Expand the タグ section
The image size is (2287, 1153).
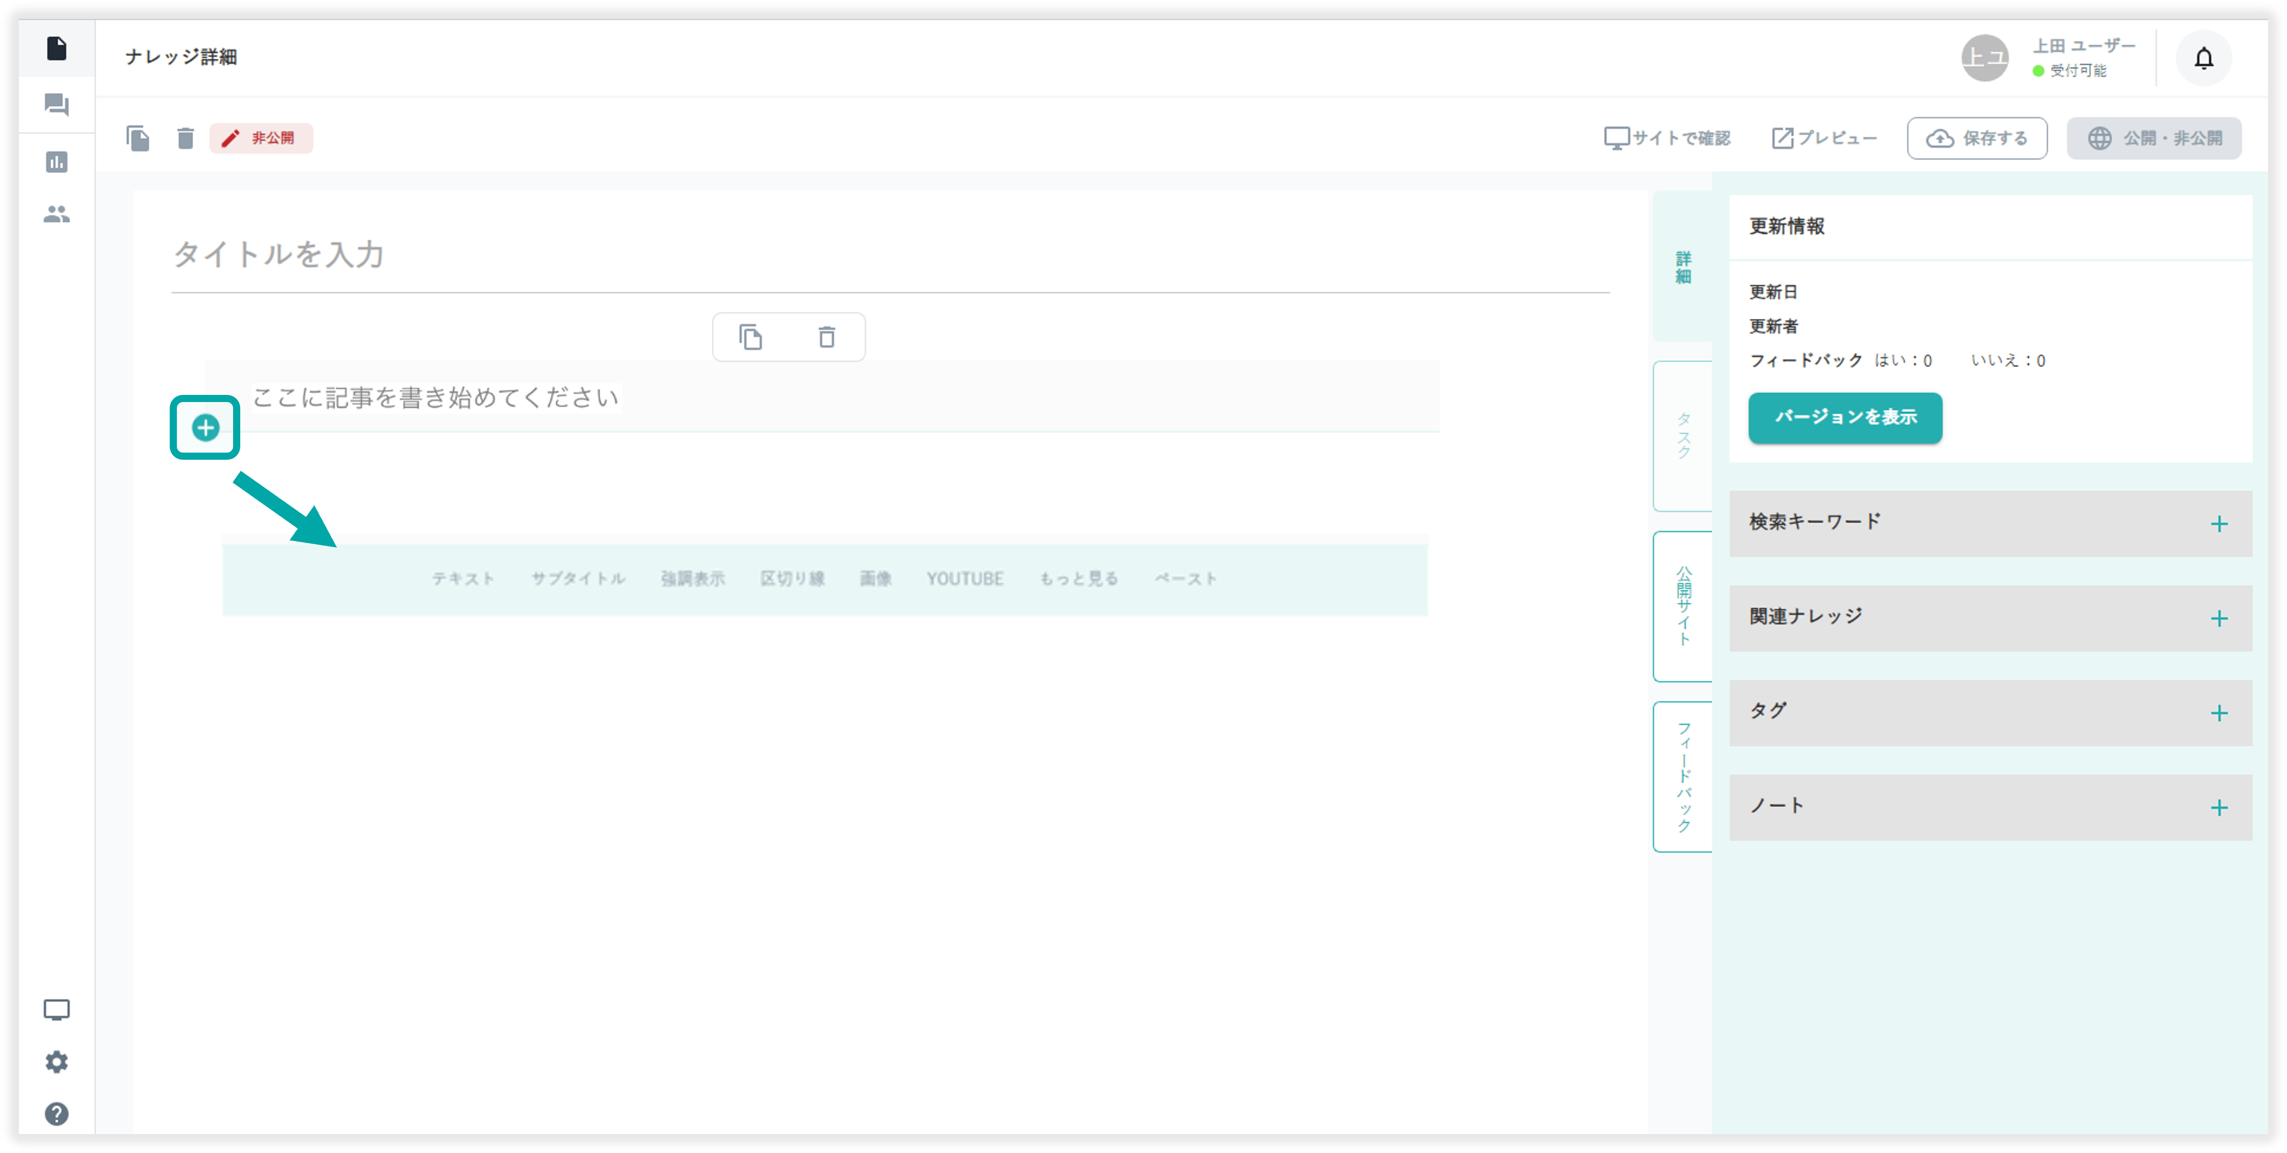click(2219, 712)
